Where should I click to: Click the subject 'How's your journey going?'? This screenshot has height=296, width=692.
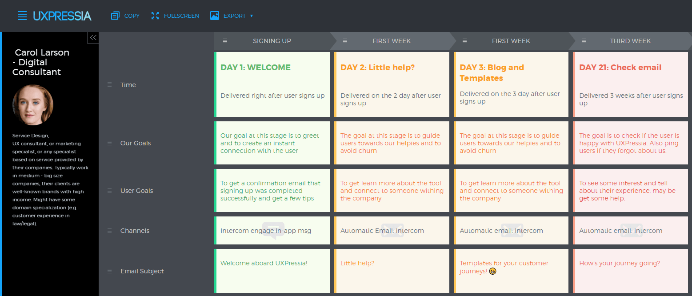click(x=630, y=271)
